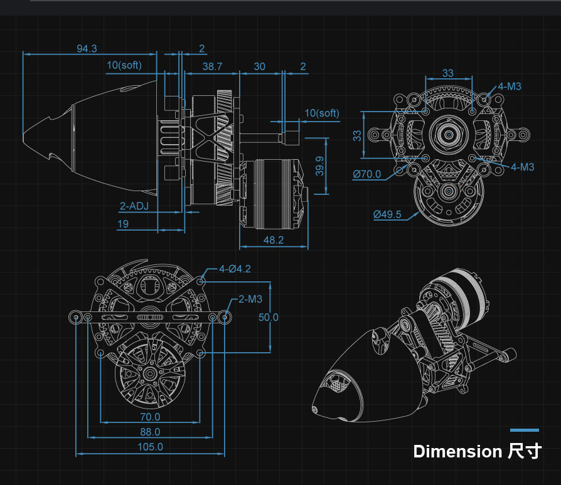561x485 pixels.
Task: Click the 30 dimension label
Action: pos(259,66)
